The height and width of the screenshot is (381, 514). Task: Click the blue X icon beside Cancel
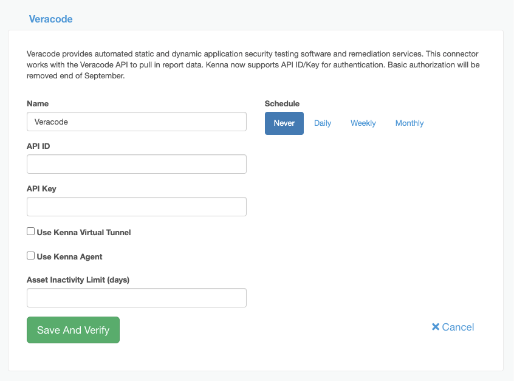coord(436,327)
